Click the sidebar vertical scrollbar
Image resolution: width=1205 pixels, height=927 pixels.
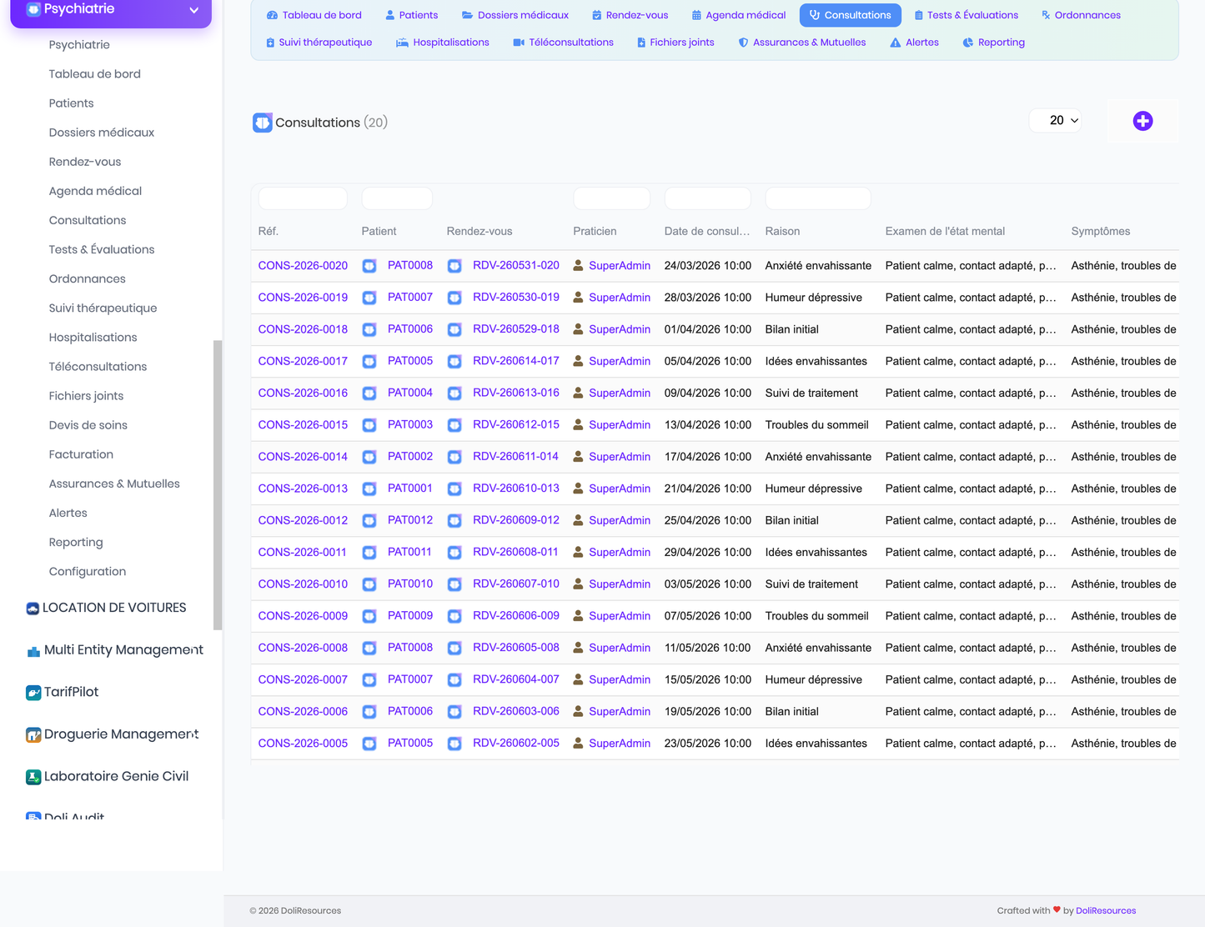coord(218,484)
